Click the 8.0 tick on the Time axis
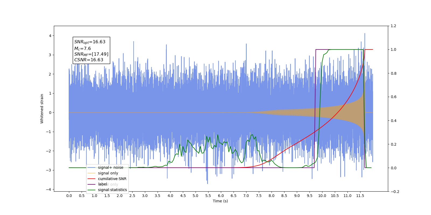 (x=272, y=196)
